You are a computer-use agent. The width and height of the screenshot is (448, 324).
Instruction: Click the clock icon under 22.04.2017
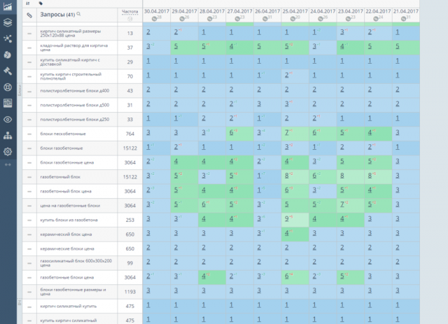(376, 19)
